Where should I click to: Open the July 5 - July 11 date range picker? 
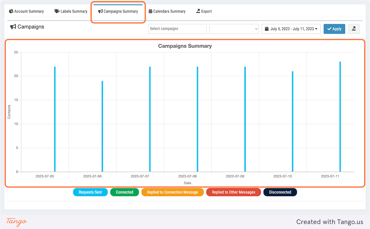point(291,29)
